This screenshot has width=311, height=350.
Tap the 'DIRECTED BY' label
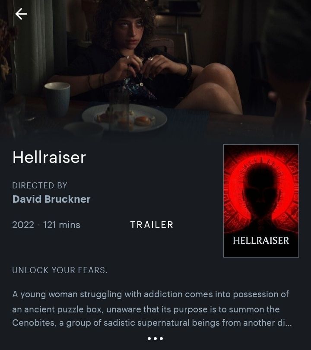coord(40,185)
